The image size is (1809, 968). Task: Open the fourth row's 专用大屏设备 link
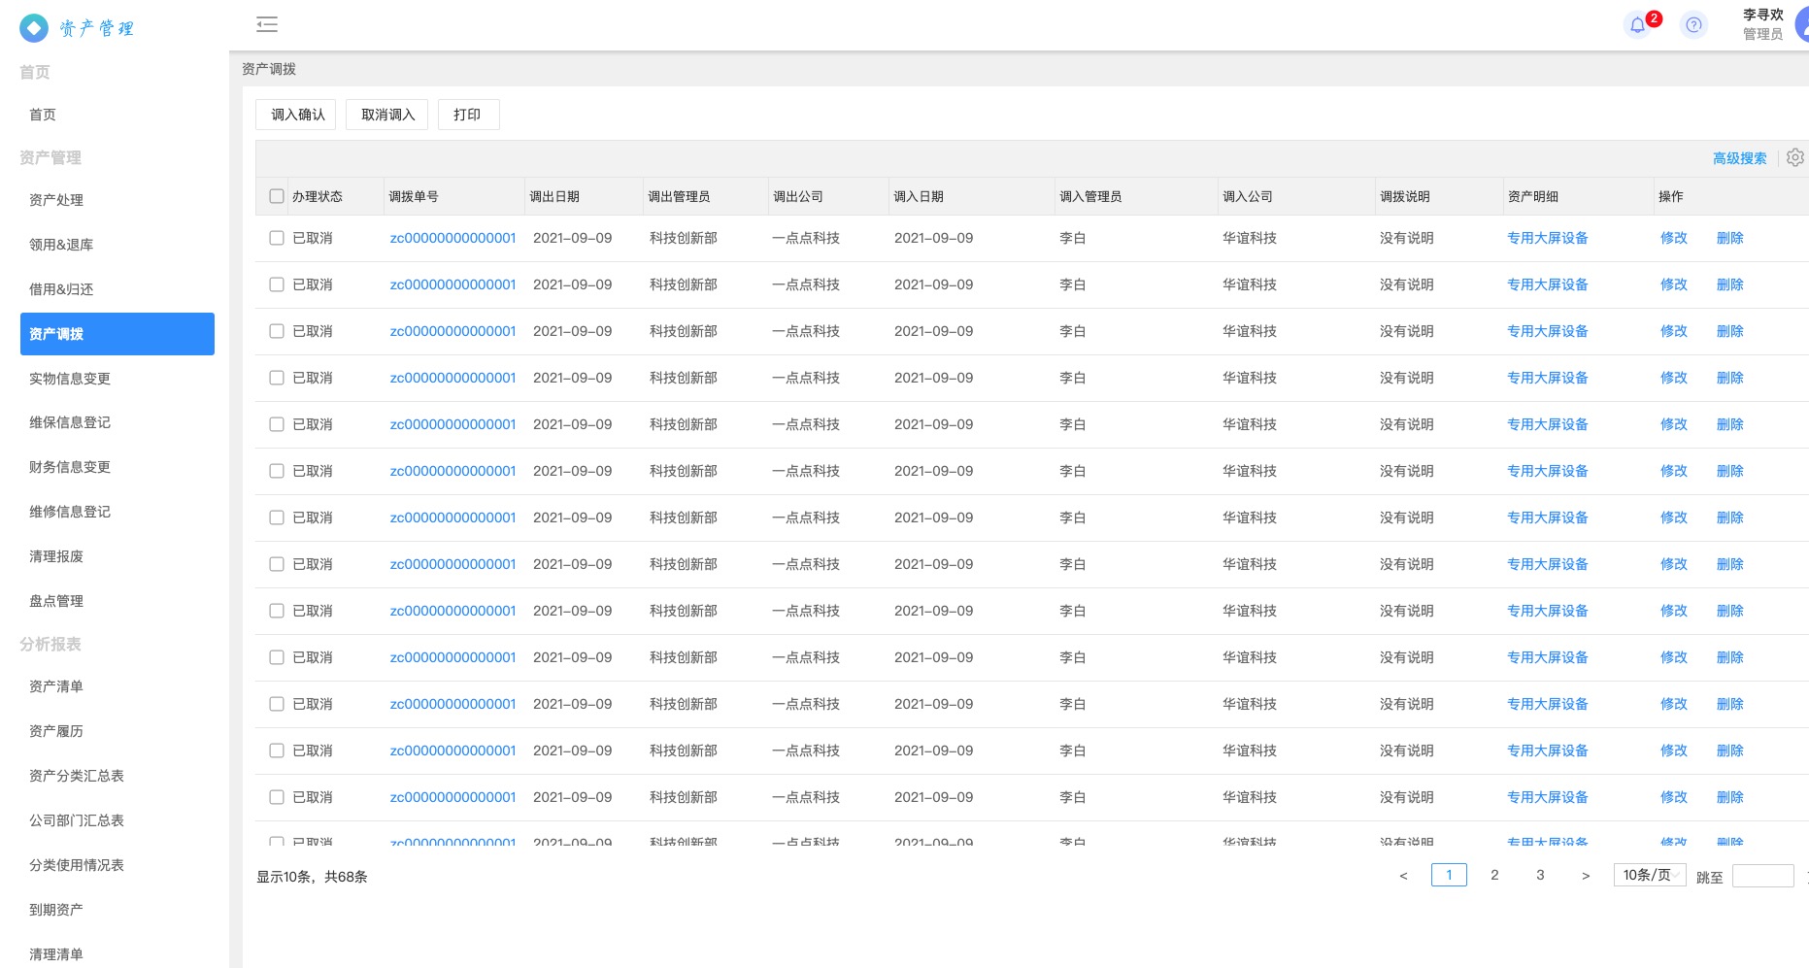[1548, 378]
